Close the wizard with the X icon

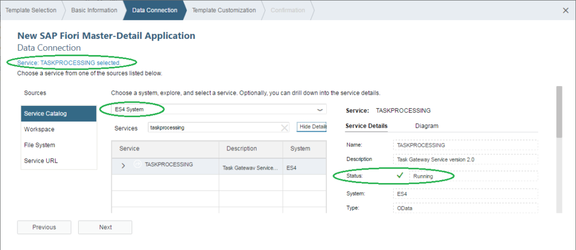pyautogui.click(x=566, y=10)
